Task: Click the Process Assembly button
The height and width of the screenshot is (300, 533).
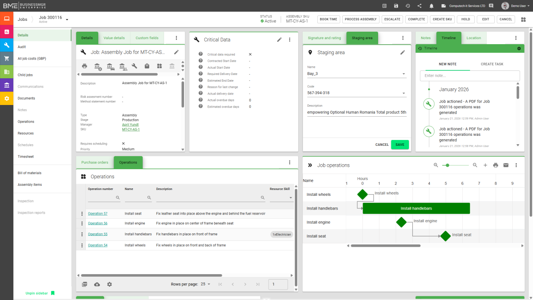Action: tap(361, 19)
